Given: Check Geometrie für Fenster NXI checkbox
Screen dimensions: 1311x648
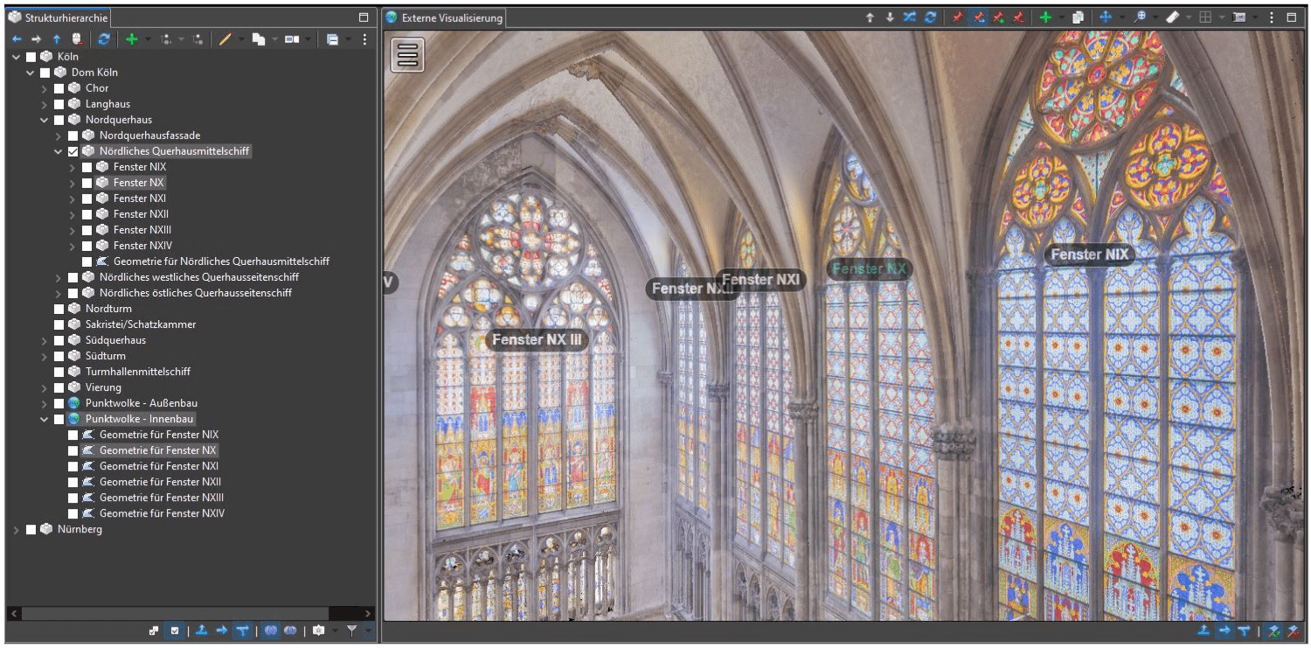Looking at the screenshot, I should pyautogui.click(x=73, y=466).
